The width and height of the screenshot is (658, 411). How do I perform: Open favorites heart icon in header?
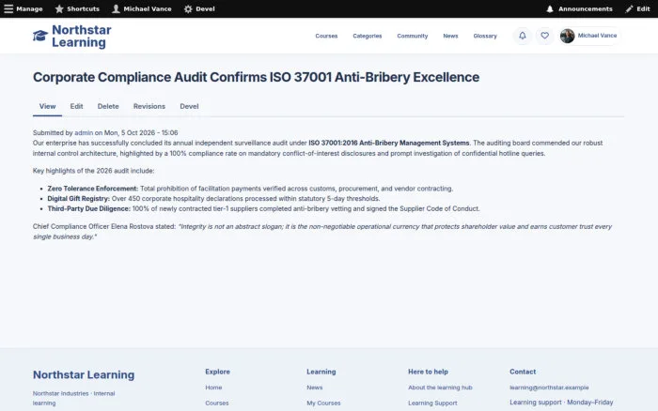coord(544,36)
